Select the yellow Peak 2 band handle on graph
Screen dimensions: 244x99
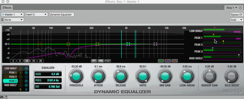tap(97, 44)
